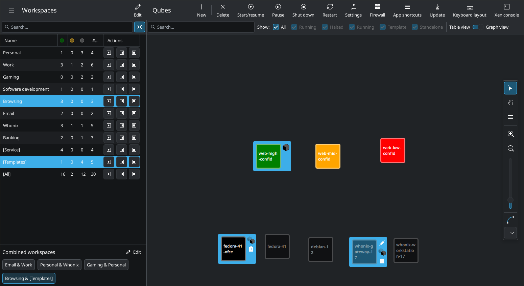Screen dimensions: 524x286
Task: Expand the chevron at bottom of graph toolbar
Action: click(510, 233)
